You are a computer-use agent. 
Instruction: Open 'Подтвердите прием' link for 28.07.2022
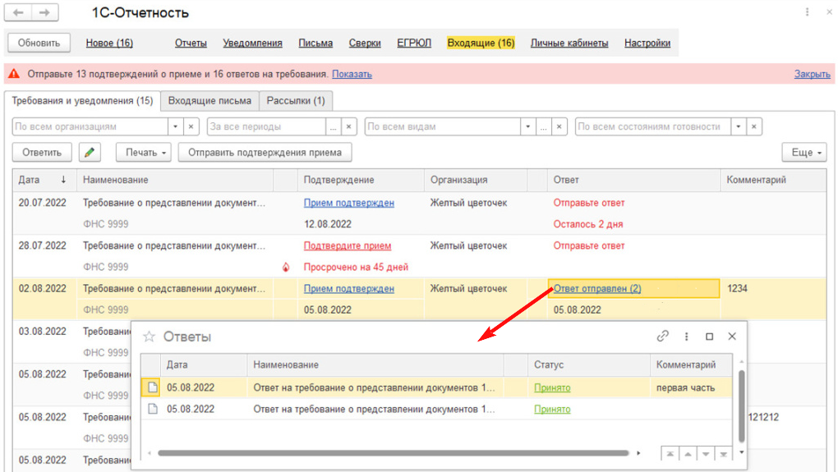(348, 245)
